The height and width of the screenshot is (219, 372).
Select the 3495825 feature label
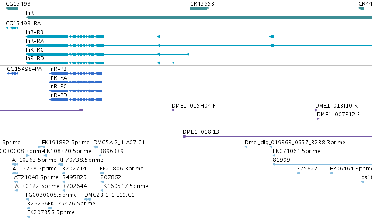[74, 177]
